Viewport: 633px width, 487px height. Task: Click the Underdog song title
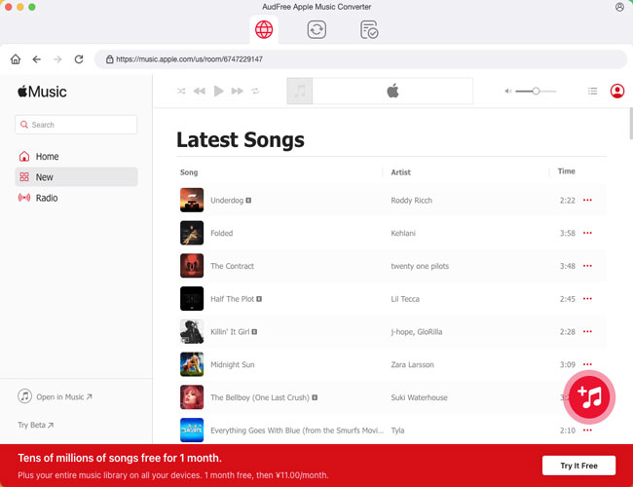click(x=227, y=201)
